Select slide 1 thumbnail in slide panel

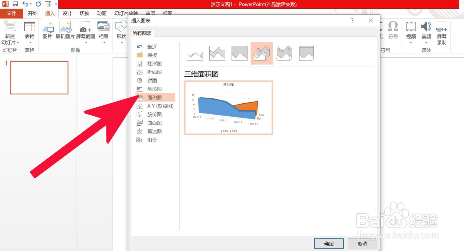(39, 78)
